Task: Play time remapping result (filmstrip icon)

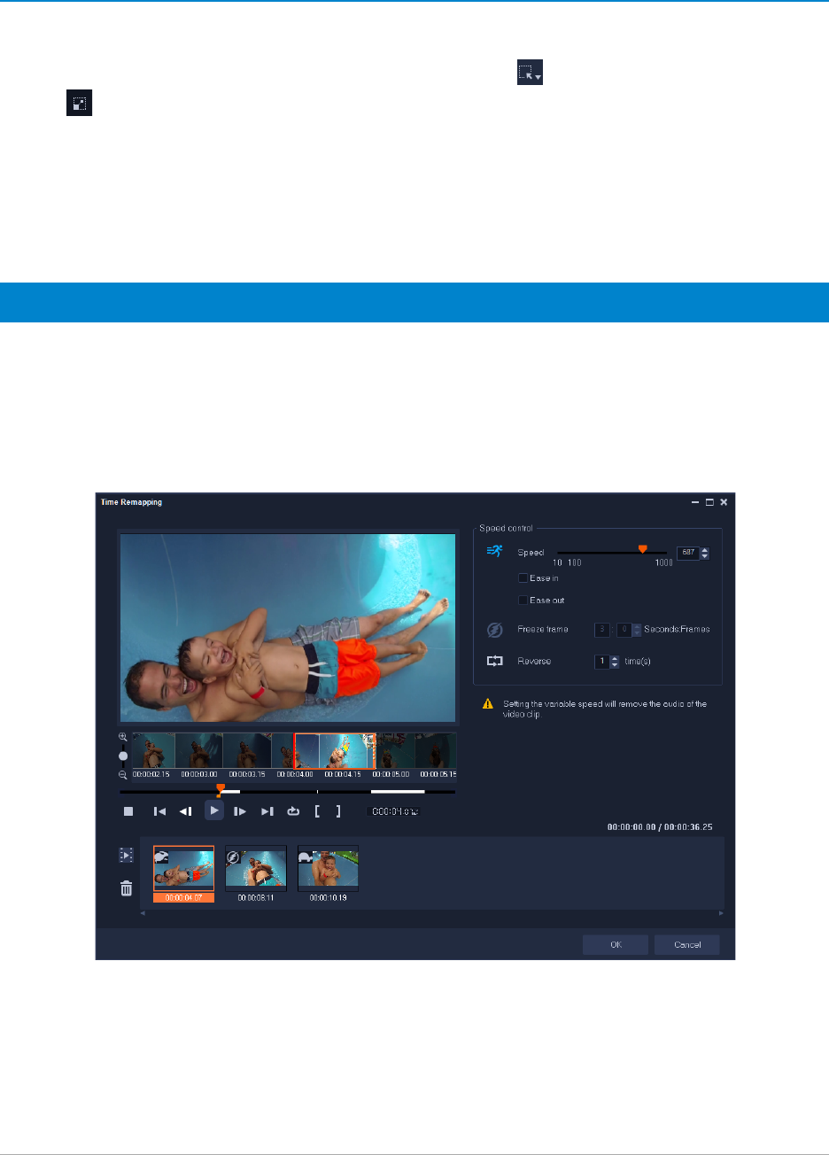Action: (127, 856)
